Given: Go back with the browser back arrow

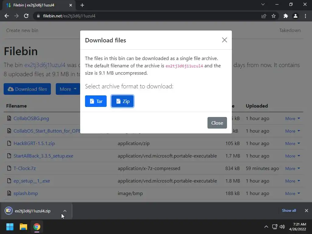Looking at the screenshot, I should click(7, 16).
